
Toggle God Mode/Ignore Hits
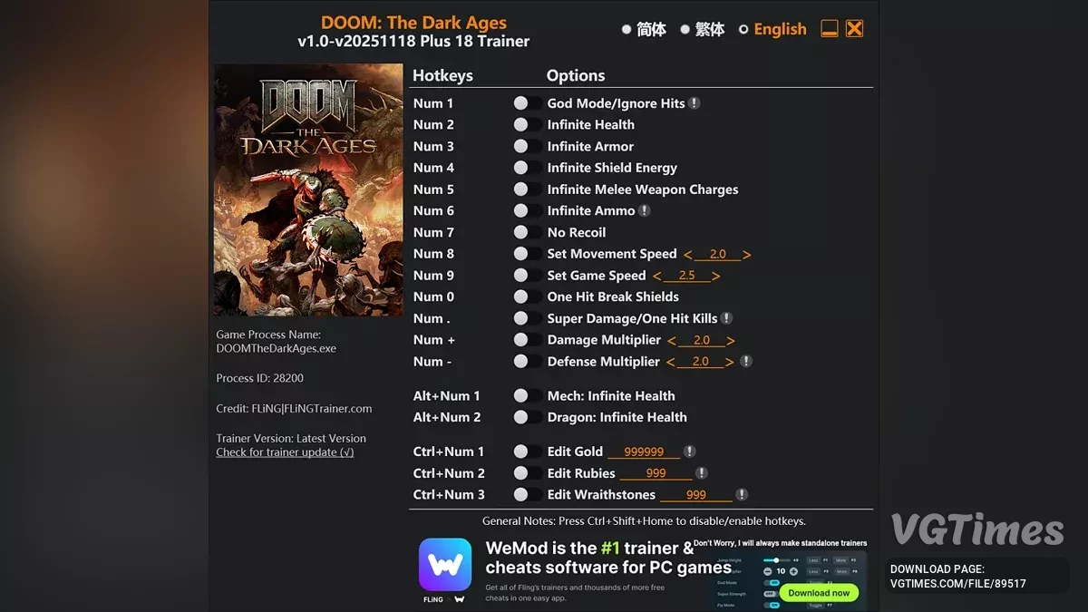point(527,103)
